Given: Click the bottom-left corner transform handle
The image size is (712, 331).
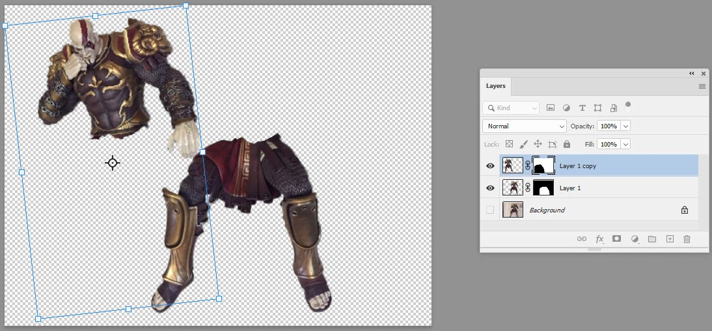Looking at the screenshot, I should [x=38, y=319].
